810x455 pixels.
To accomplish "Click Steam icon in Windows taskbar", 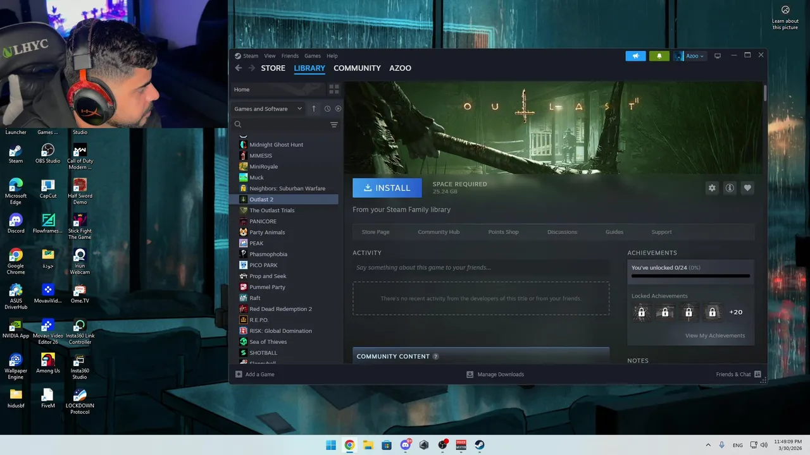I will coord(480,445).
